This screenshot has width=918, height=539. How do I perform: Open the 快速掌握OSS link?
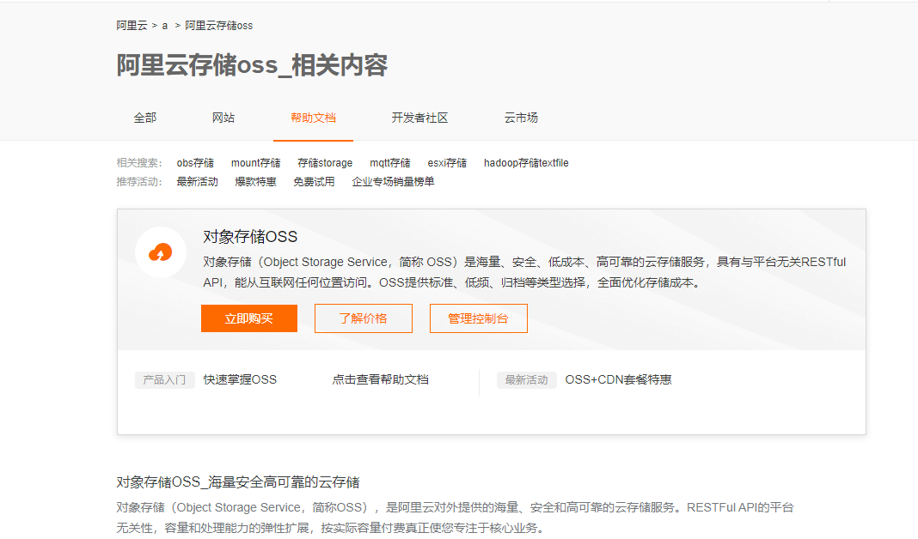pos(240,379)
